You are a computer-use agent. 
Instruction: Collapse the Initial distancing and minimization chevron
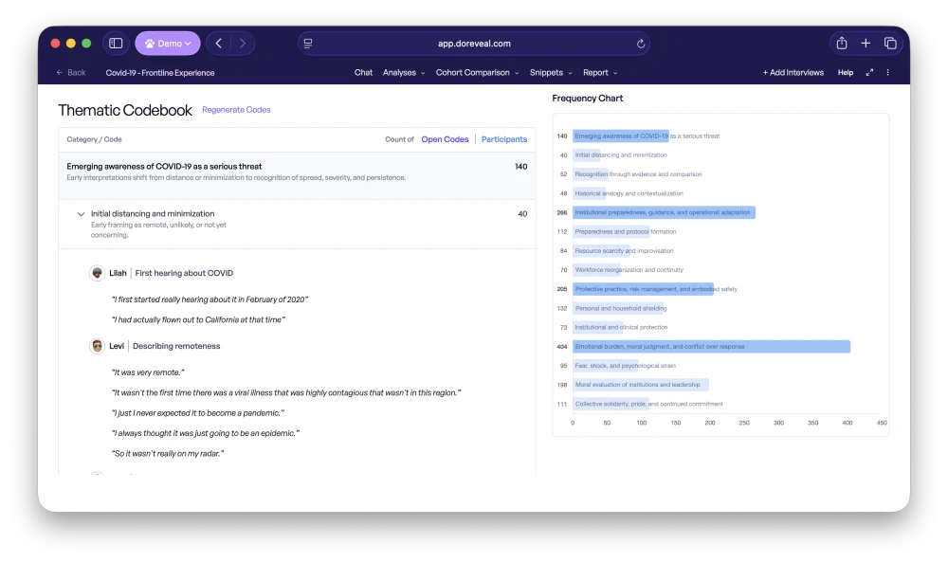[x=81, y=214]
